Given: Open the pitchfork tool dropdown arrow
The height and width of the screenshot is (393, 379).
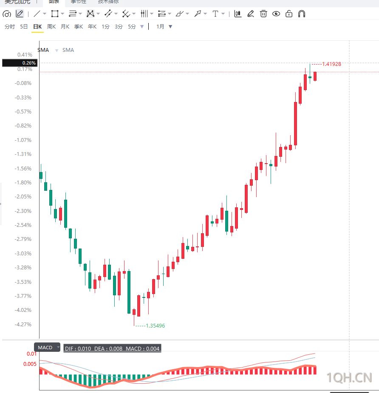Looking at the screenshot, I should pos(133,14).
